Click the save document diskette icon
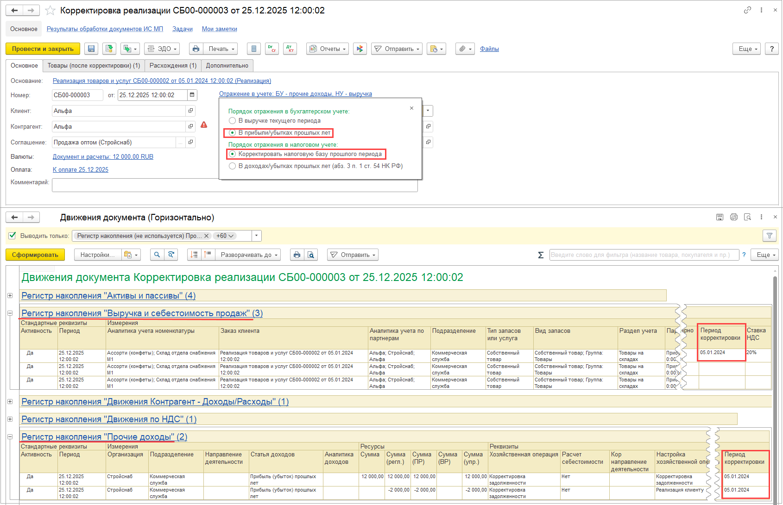This screenshot has height=505, width=783. coord(91,49)
